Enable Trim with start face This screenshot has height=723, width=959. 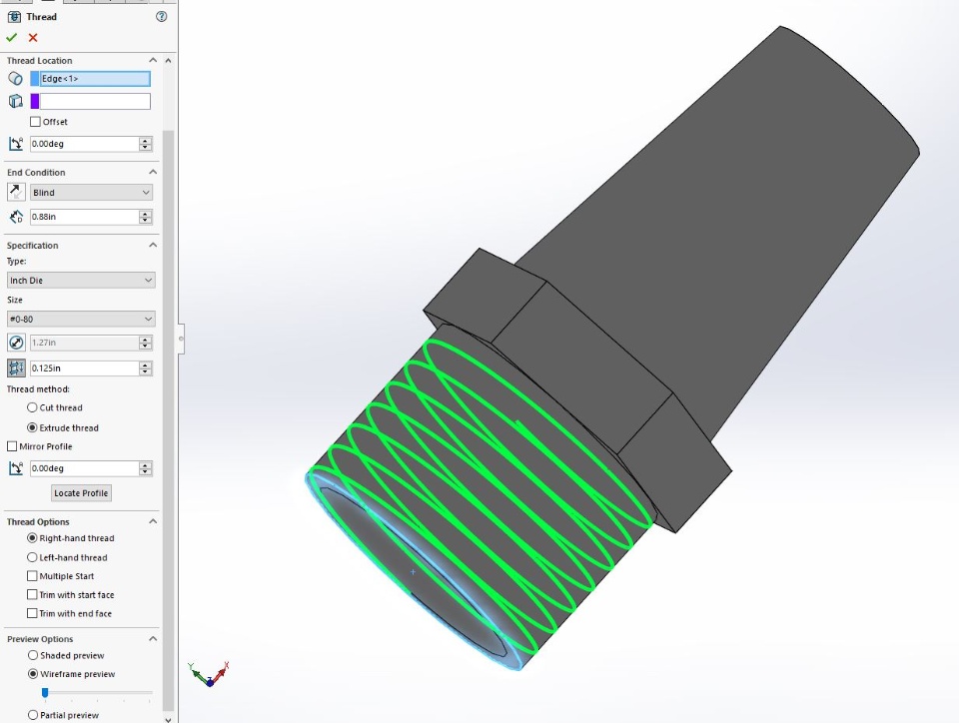click(x=32, y=594)
